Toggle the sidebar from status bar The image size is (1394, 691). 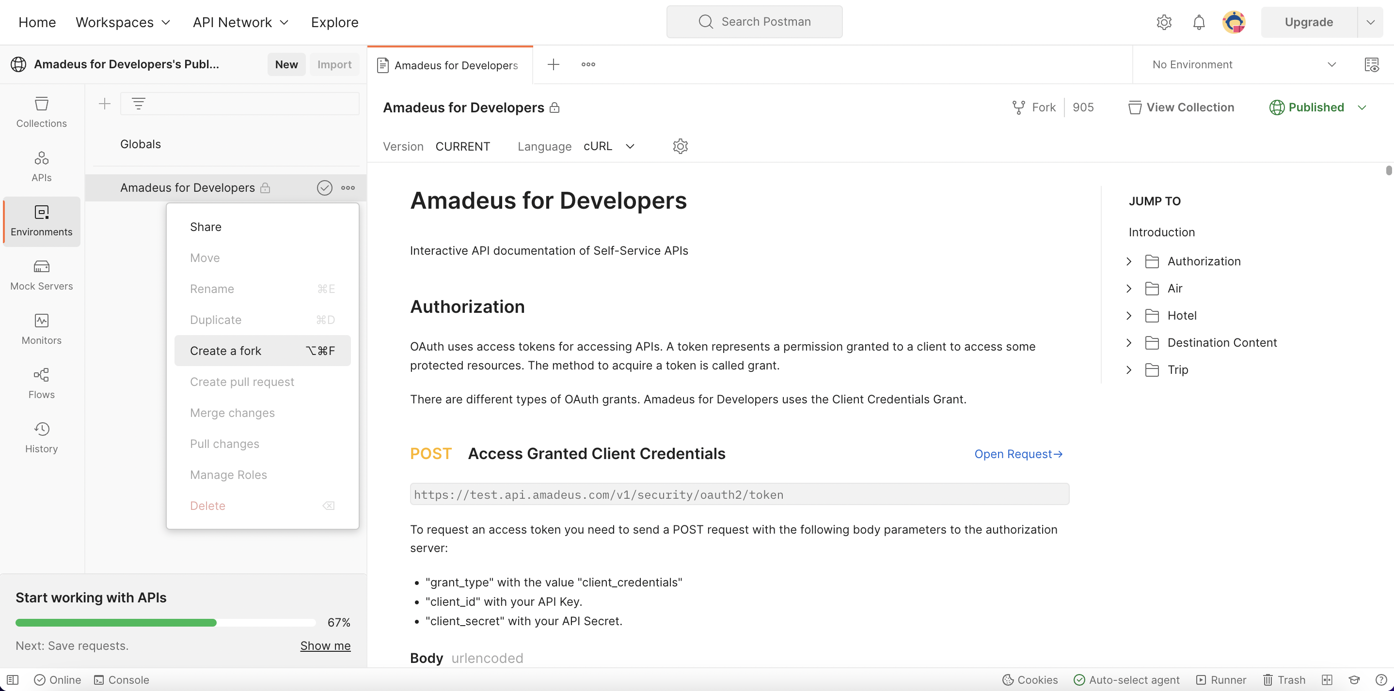point(13,680)
